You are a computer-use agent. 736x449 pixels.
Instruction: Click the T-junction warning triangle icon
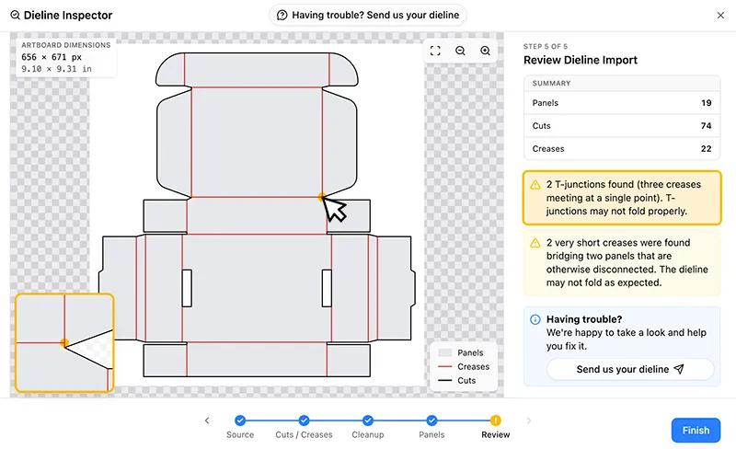[535, 185]
